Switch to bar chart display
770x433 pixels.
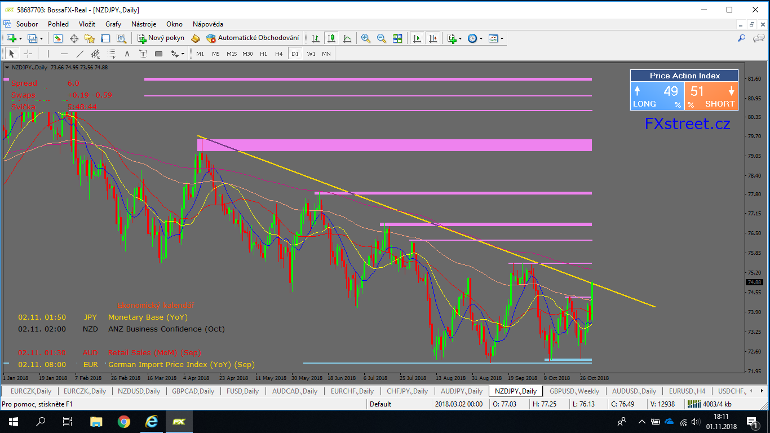coord(316,38)
